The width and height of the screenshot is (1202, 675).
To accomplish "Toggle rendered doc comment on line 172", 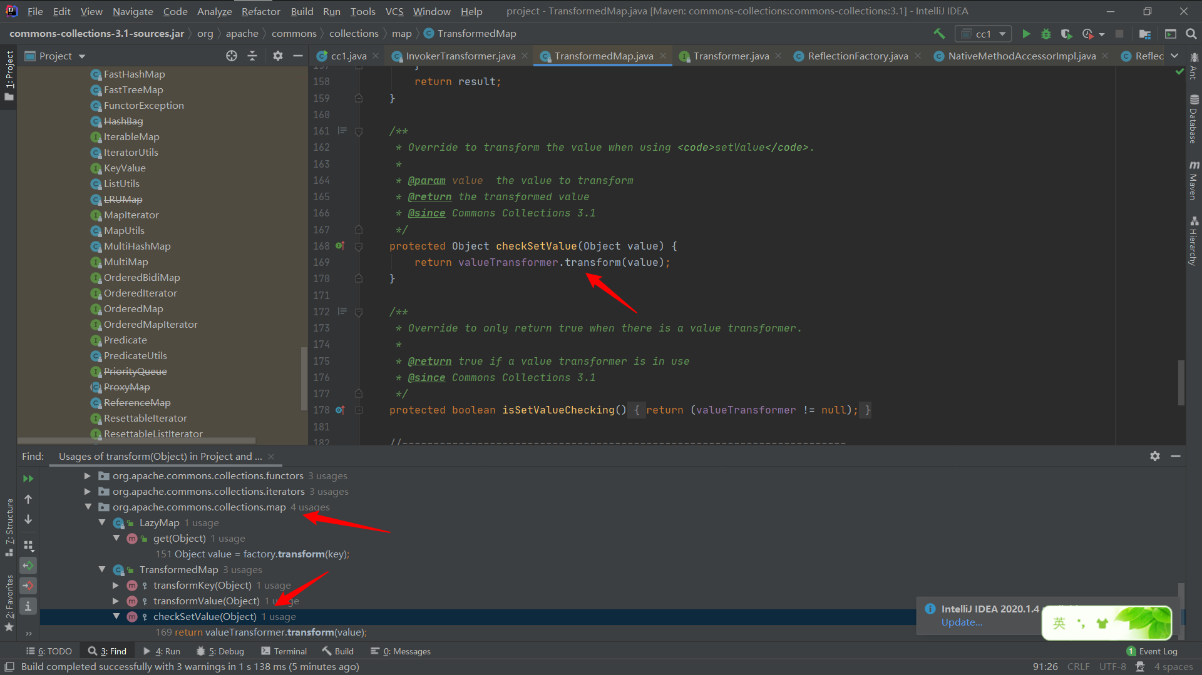I will [342, 311].
